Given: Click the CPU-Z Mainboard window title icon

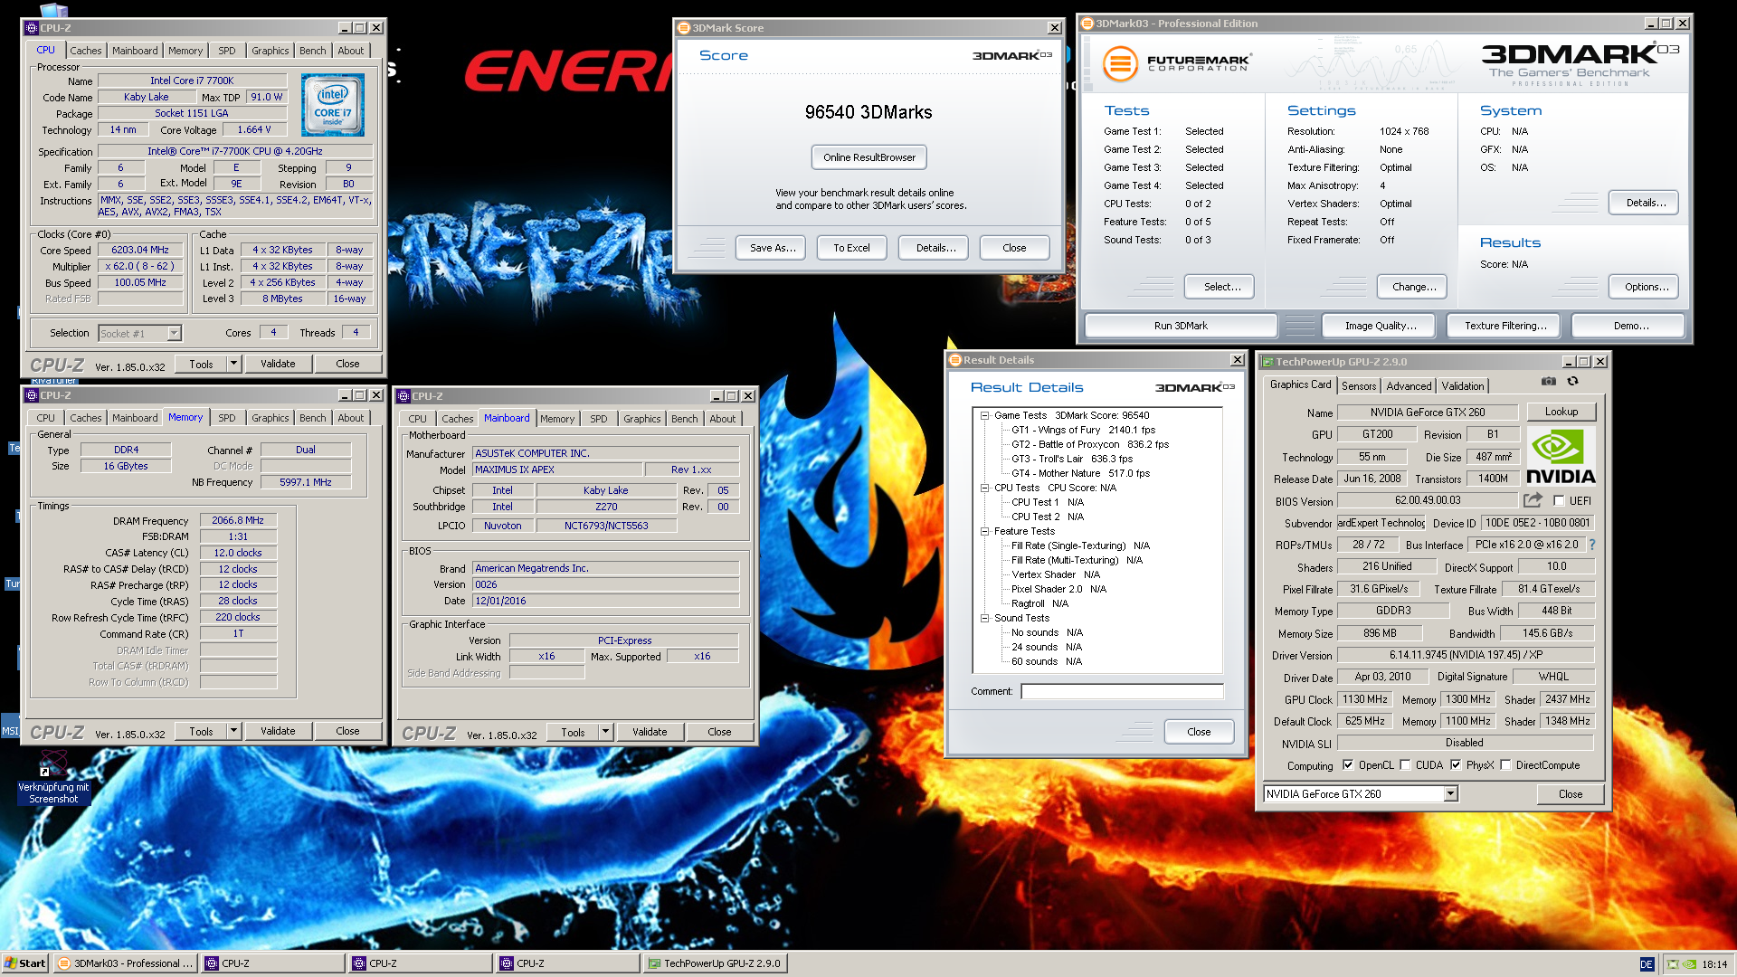Looking at the screenshot, I should (x=403, y=396).
